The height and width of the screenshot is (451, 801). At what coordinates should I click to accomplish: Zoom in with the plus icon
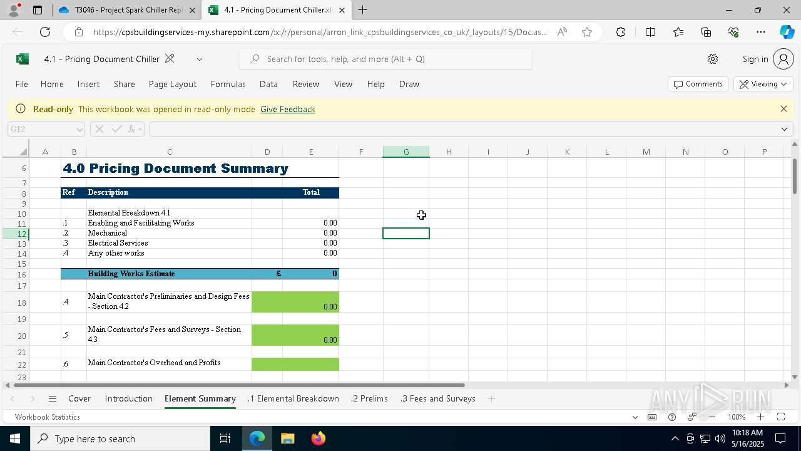761,417
